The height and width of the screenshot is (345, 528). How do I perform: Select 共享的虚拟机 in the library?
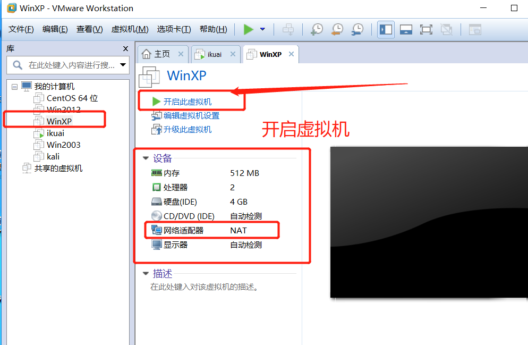58,168
